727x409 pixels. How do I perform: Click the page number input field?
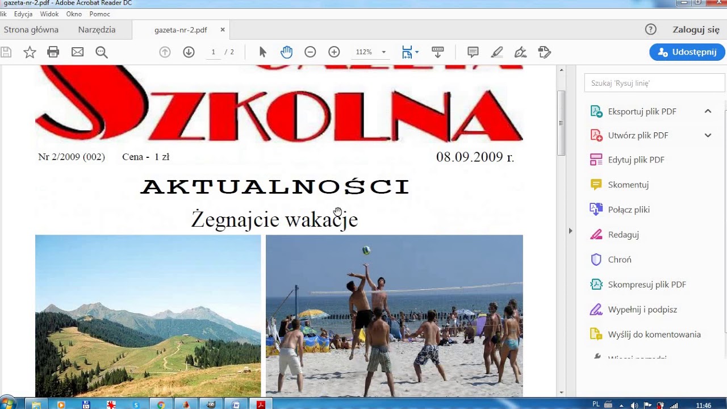pyautogui.click(x=213, y=52)
